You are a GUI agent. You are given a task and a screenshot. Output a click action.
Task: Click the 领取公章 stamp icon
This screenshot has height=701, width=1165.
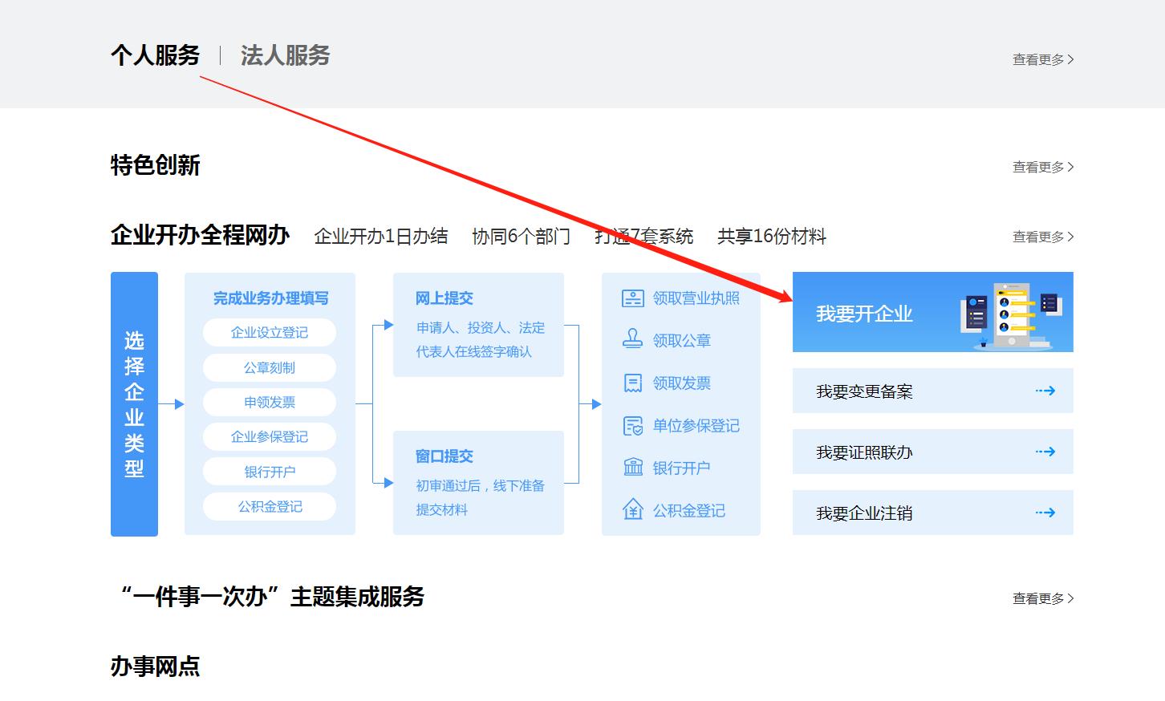633,339
